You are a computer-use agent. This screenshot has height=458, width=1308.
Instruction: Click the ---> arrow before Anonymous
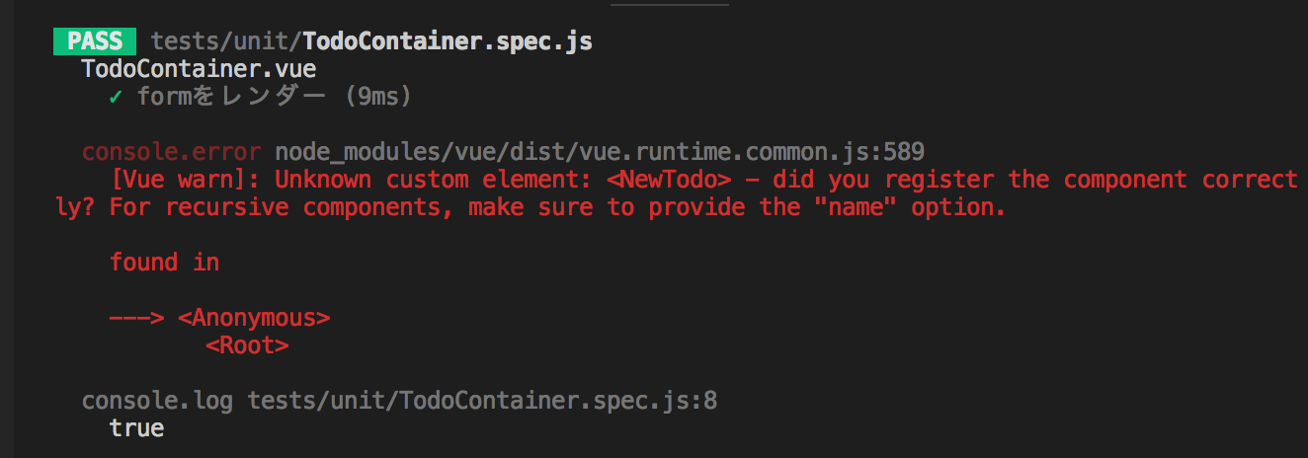136,318
